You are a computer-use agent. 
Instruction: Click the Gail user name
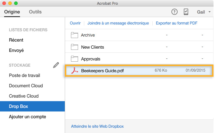tap(201, 12)
